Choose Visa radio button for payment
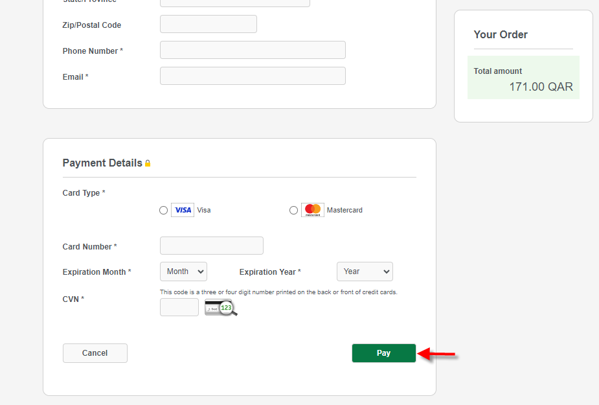The image size is (599, 405). click(x=163, y=209)
